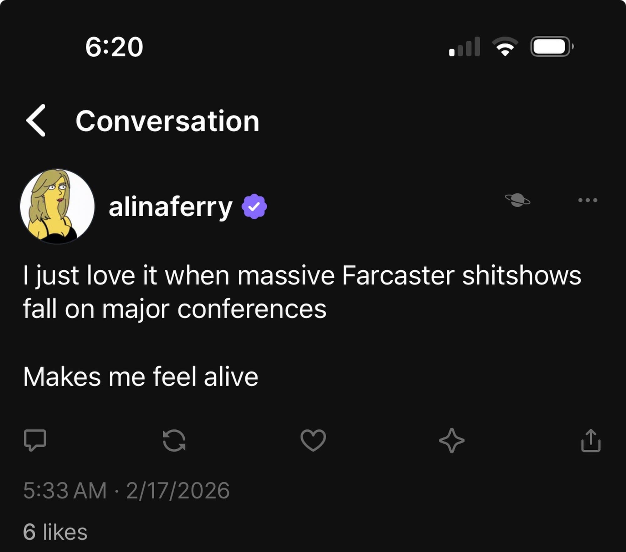Image resolution: width=626 pixels, height=552 pixels.
Task: Open the three-dot more options menu
Action: click(588, 200)
